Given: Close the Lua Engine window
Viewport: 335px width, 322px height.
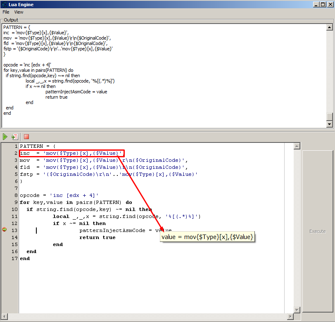Looking at the screenshot, I should pos(330,4).
